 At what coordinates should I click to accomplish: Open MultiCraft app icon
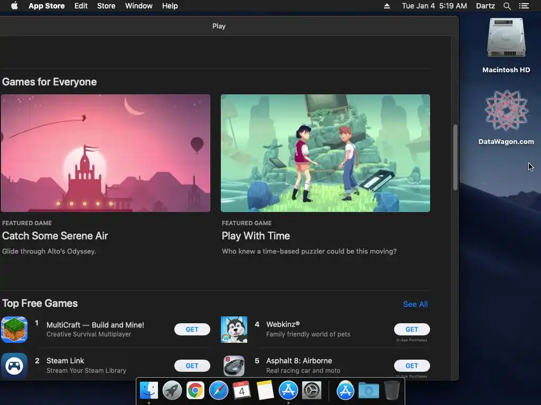[x=14, y=330]
